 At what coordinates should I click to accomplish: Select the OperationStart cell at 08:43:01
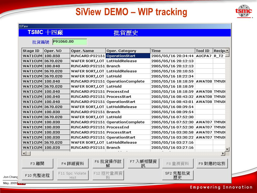[x=128, y=102]
